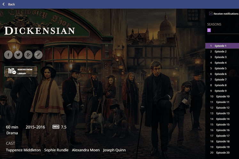Select Episode 6 row
This screenshot has width=239, height=159.
pyautogui.click(x=222, y=74)
